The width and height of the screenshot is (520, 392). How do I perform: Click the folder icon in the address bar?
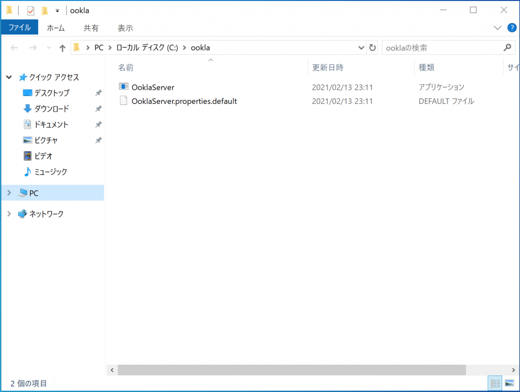point(77,48)
